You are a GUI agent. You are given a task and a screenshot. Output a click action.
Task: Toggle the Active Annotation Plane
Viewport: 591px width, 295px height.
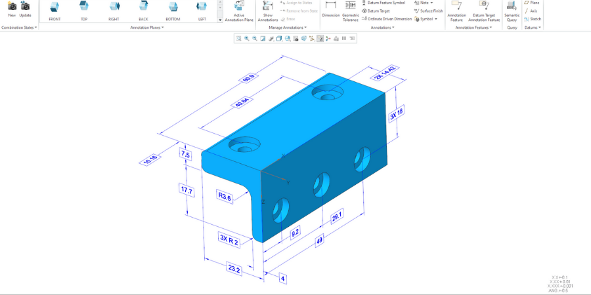238,9
